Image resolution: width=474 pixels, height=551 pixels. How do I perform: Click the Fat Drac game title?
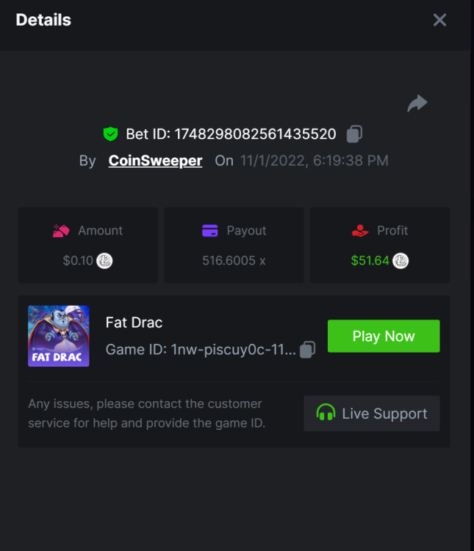(134, 323)
